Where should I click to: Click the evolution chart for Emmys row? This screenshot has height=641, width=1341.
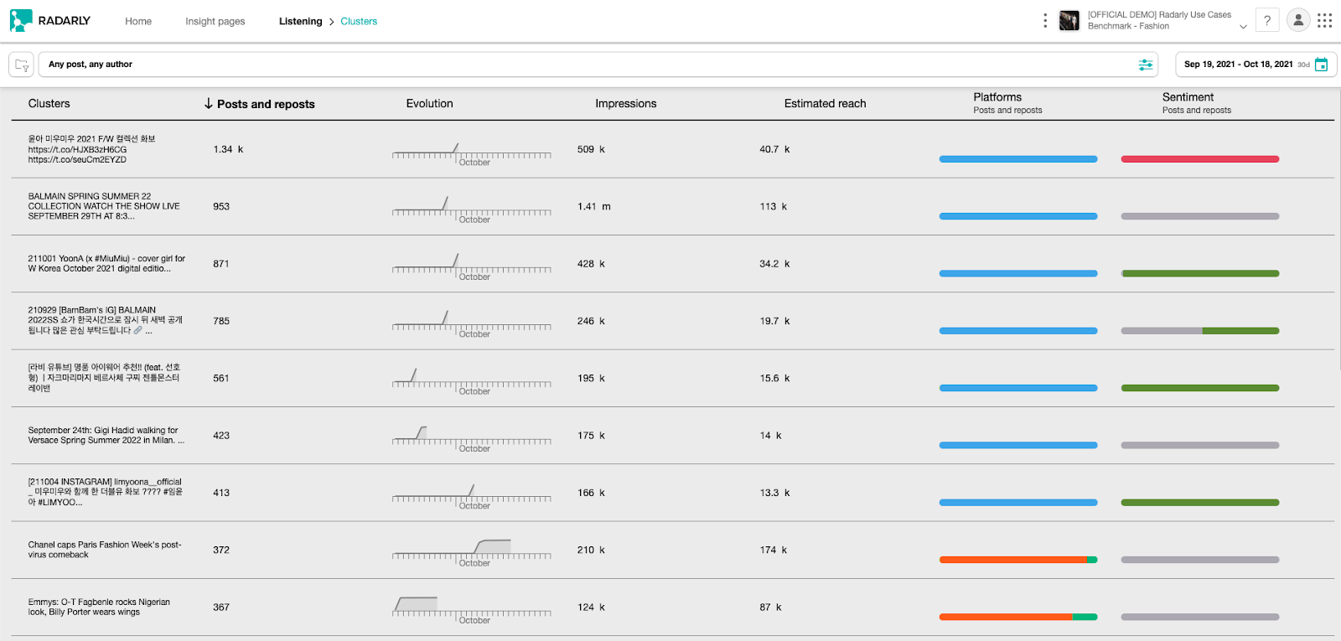[472, 609]
